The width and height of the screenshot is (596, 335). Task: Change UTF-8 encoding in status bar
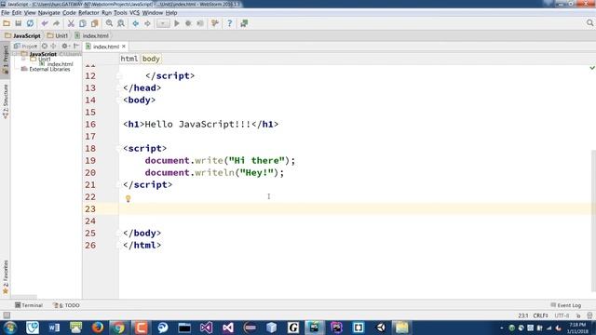562,315
